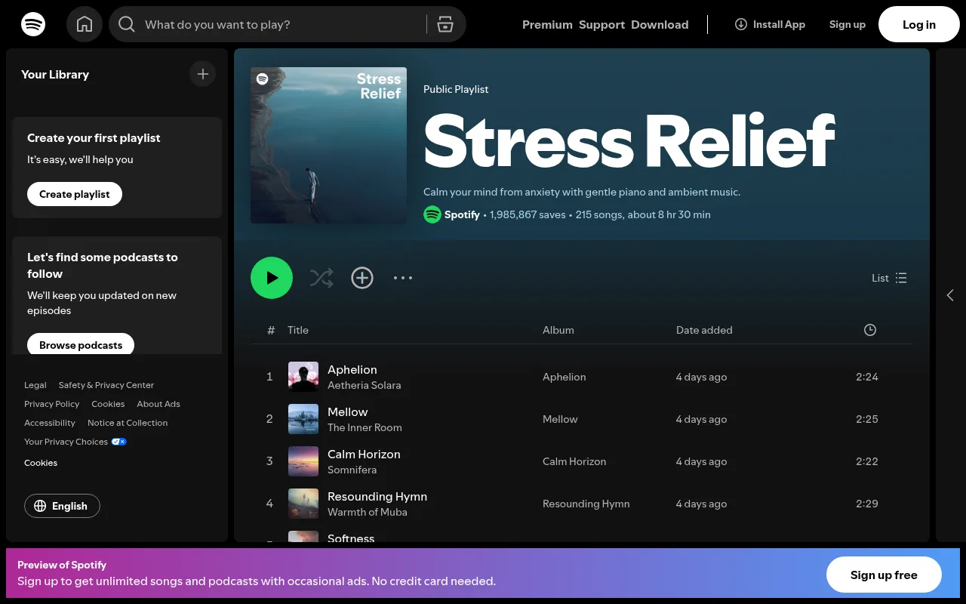Click About Ads footer link
Viewport: 966px width, 604px height.
(158, 404)
